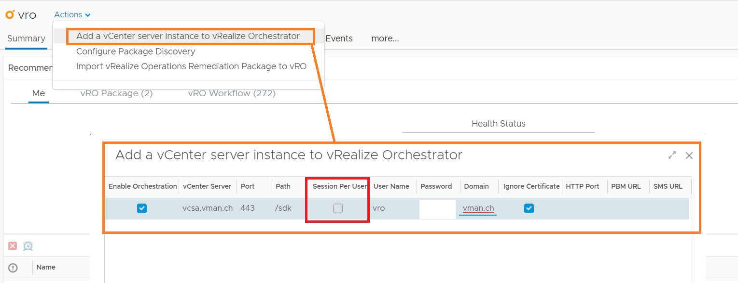Close the Add vCenter server dialog
Viewport: 738px width, 283px height.
(689, 155)
